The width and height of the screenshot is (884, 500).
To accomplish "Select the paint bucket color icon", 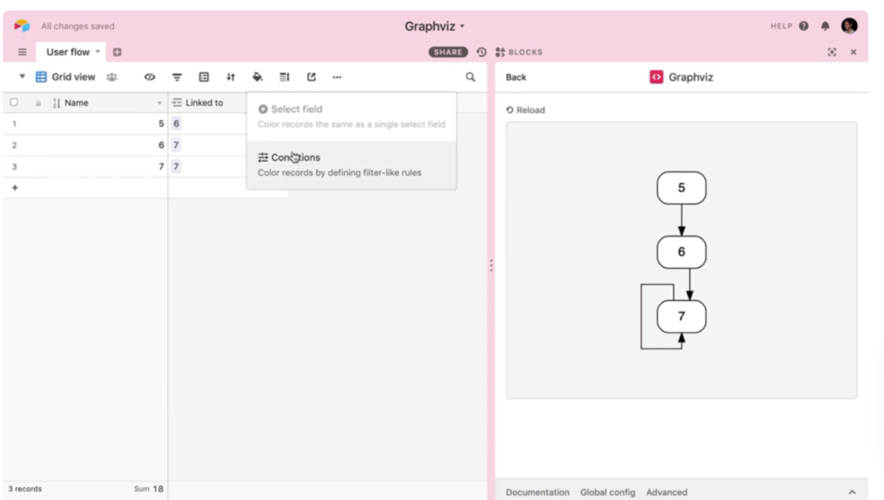I will coord(257,76).
